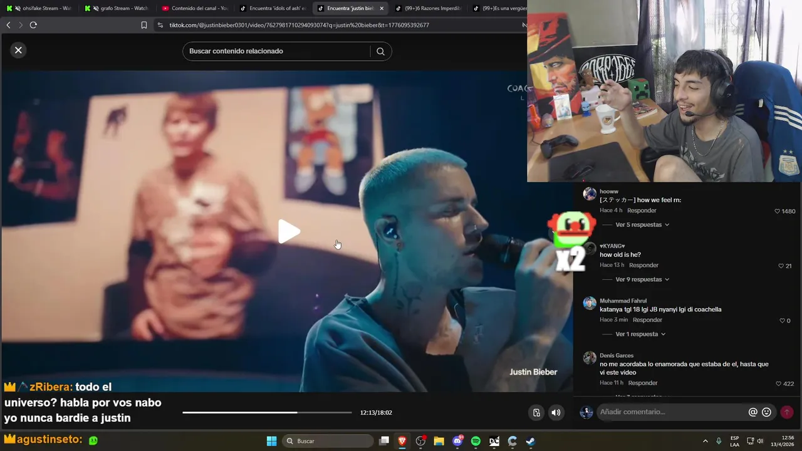
Task: Like hooww's comment with the heart
Action: click(x=778, y=211)
